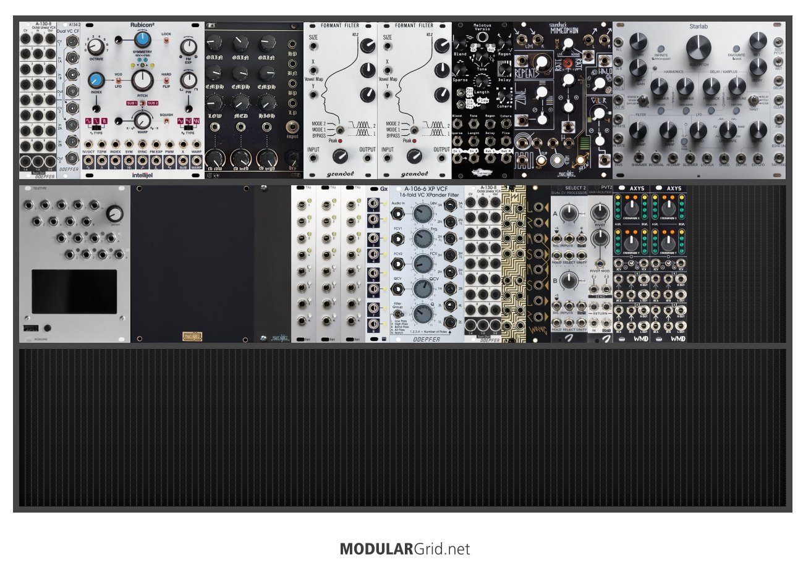Click the Blend knob on Melotus Versio
This screenshot has width=811, height=562.
click(459, 43)
